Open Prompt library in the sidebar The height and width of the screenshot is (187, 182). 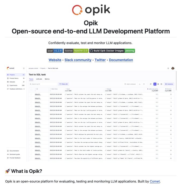[16, 78]
